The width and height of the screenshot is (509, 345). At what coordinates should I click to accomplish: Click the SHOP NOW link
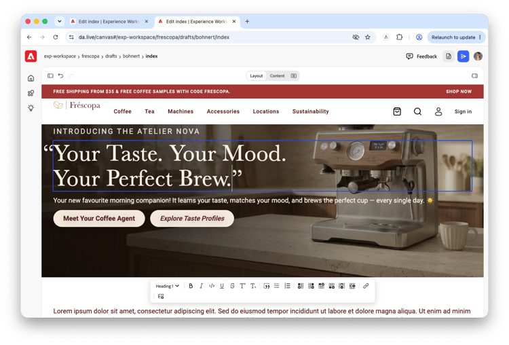pos(459,92)
